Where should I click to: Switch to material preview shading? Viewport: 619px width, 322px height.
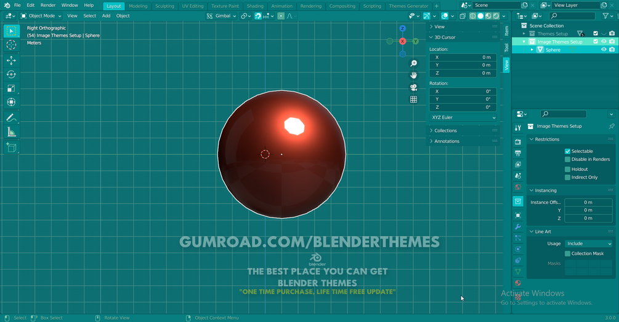[x=488, y=16]
